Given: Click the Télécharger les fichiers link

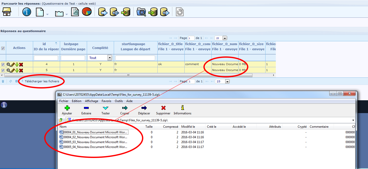Looking at the screenshot, I should click(42, 81).
